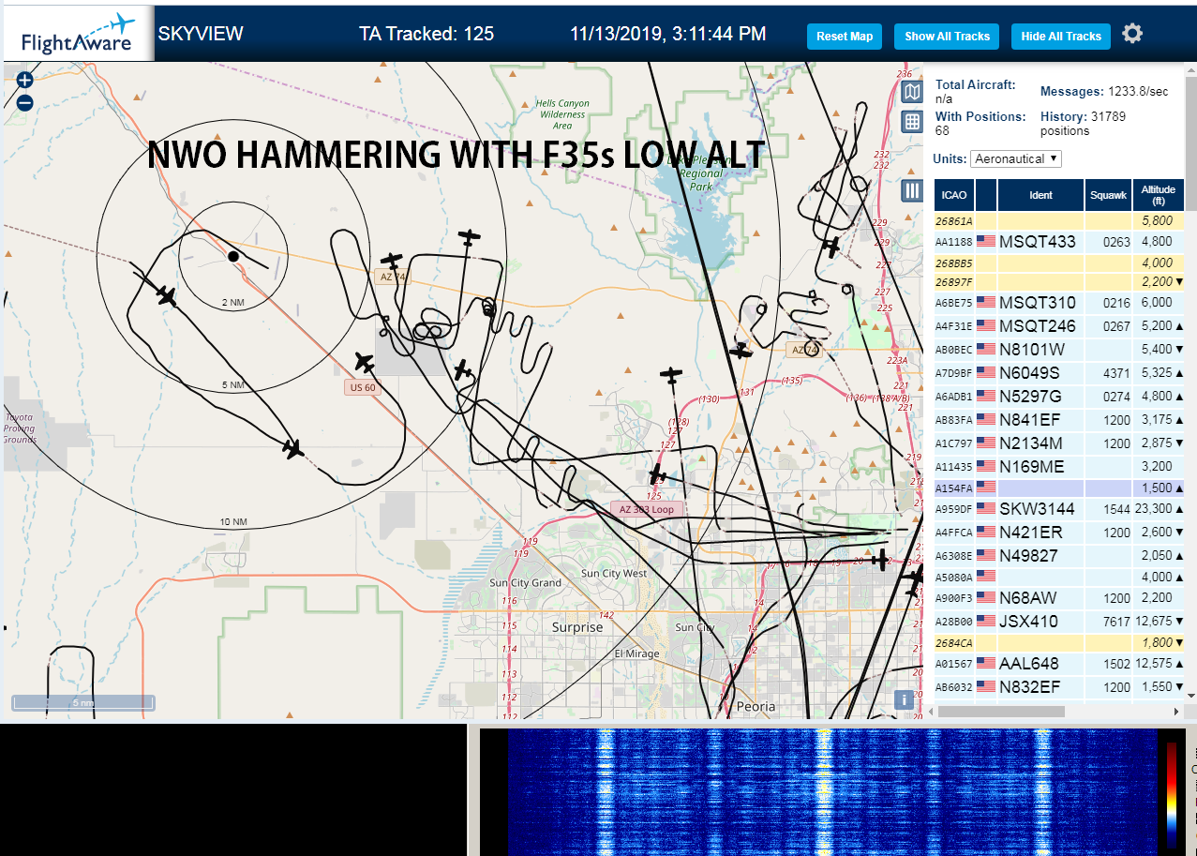Click ICAO code 2684CA
Screen dimensions: 1197x856
click(x=954, y=643)
